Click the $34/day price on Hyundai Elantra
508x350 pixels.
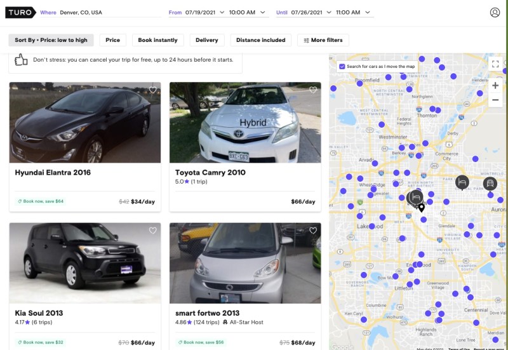point(143,201)
